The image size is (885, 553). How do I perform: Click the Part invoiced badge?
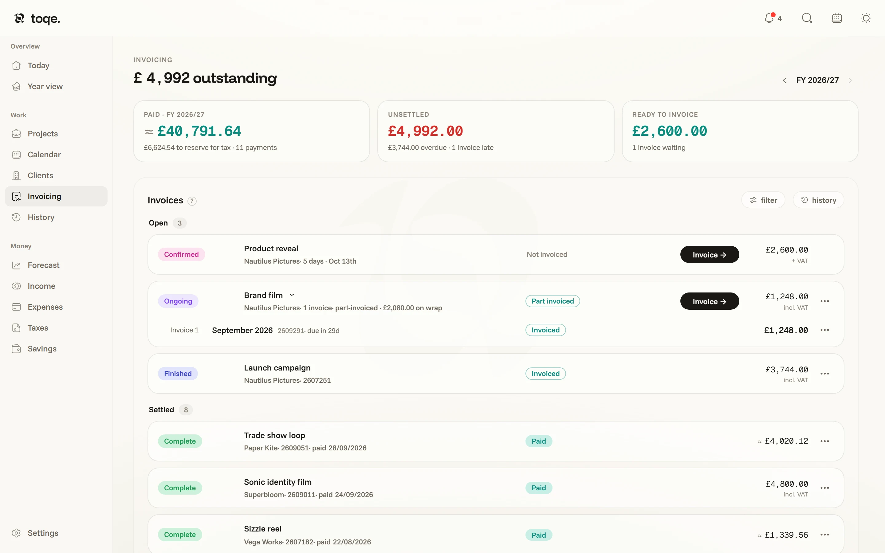[x=553, y=301]
